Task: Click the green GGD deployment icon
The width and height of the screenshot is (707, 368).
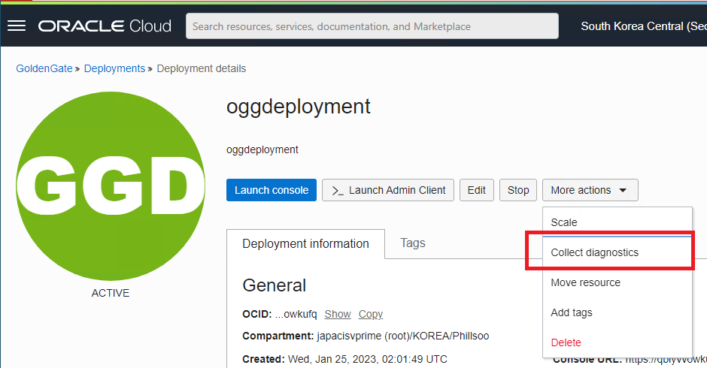Action: tap(111, 186)
